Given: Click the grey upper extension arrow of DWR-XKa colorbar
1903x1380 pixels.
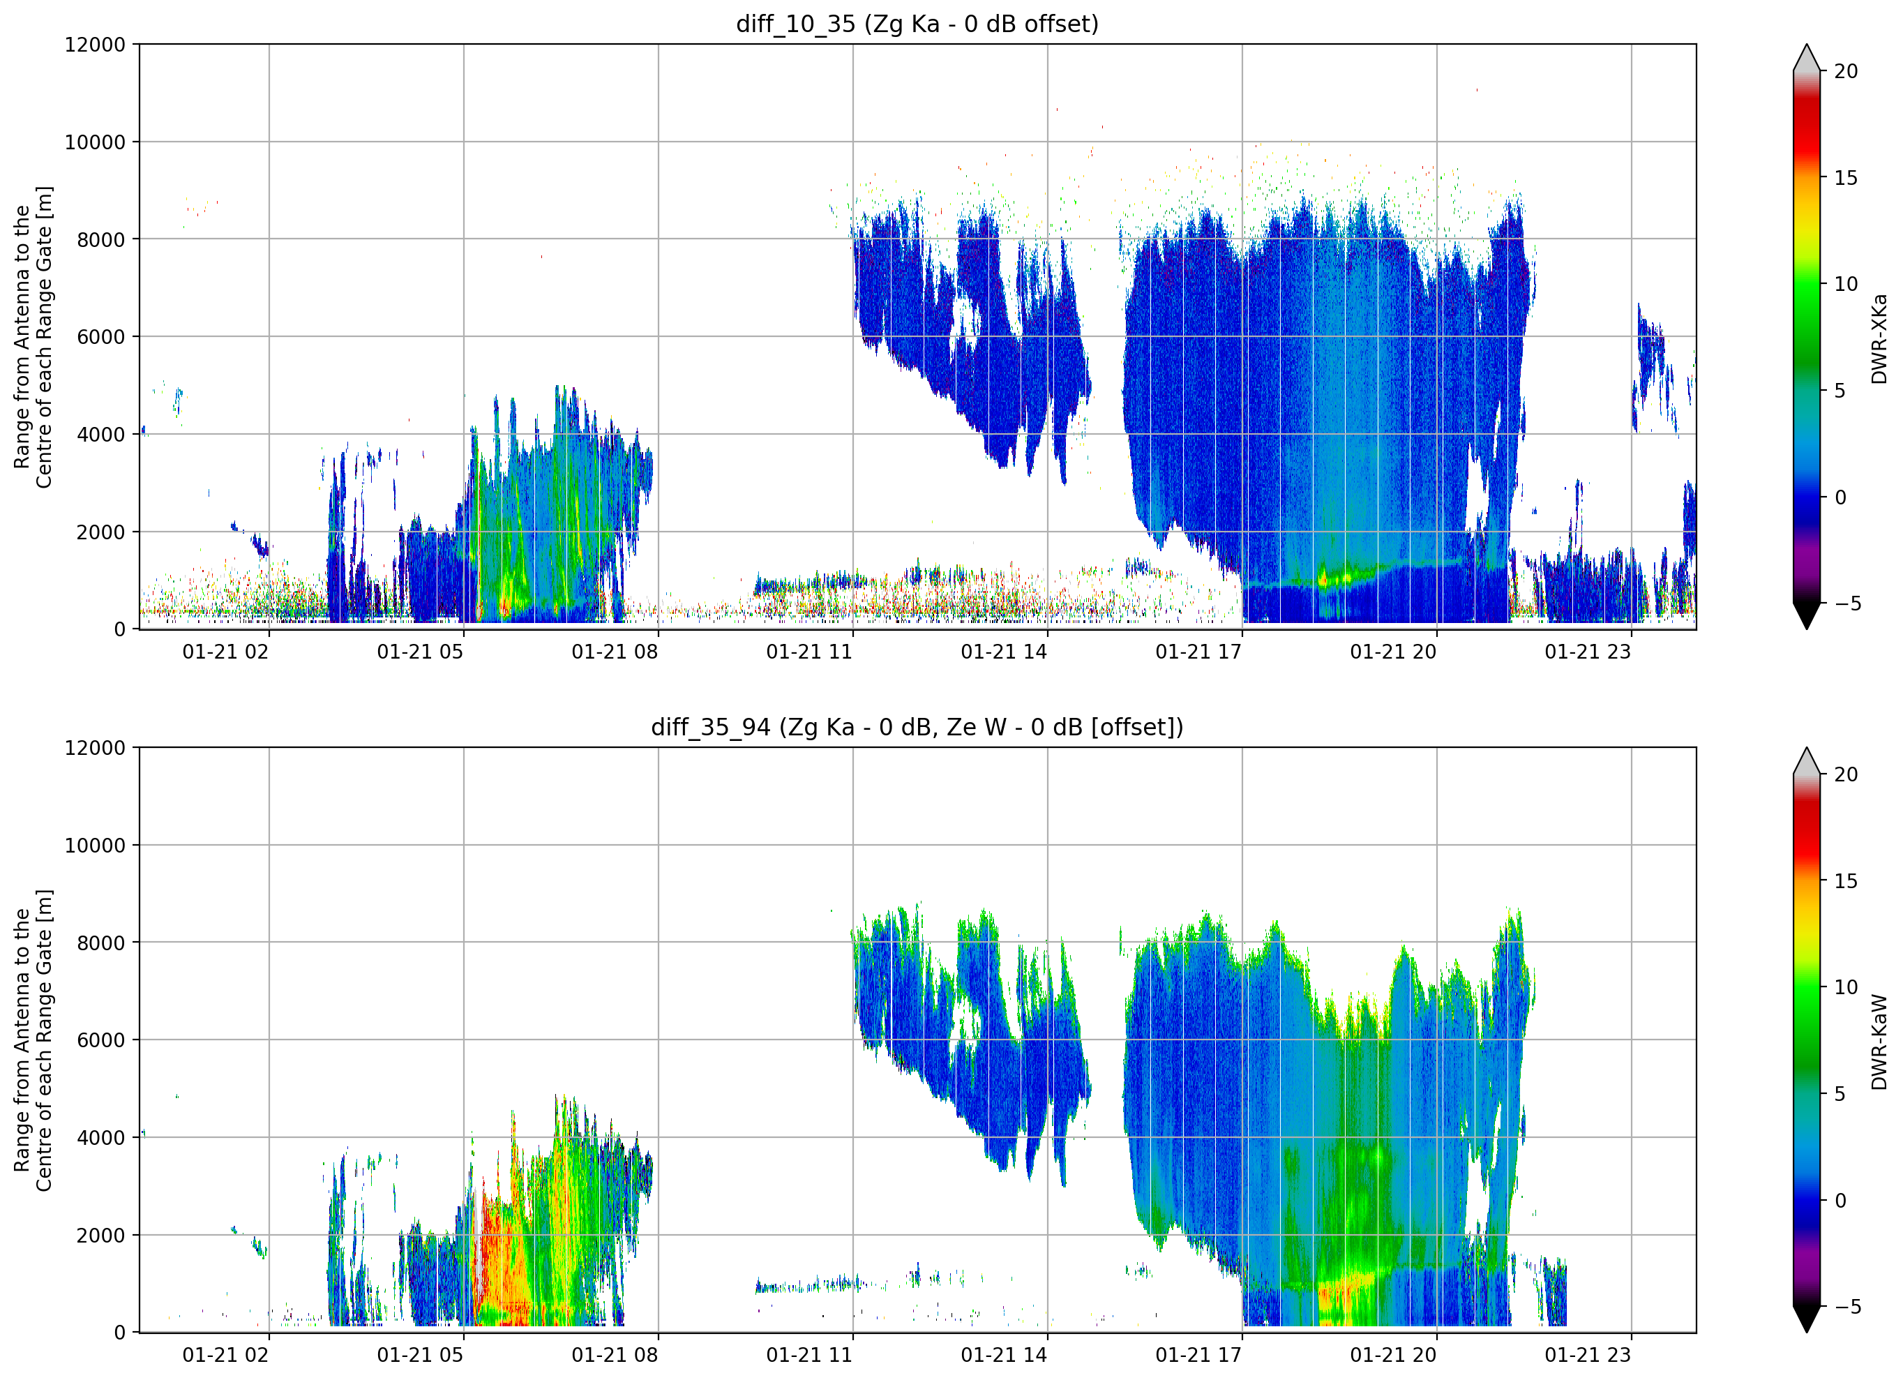Looking at the screenshot, I should coord(1807,58).
